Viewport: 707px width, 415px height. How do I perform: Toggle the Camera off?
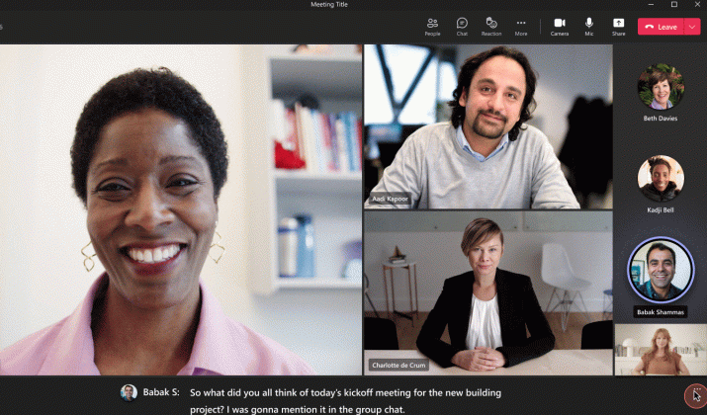[x=559, y=27]
